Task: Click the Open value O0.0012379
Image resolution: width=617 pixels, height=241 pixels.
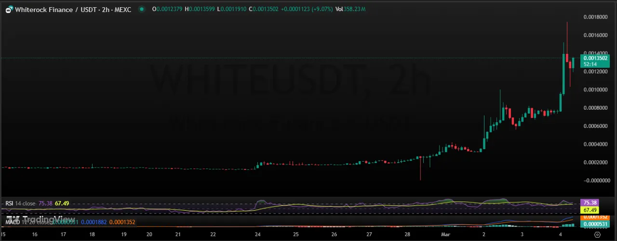Action: click(167, 10)
